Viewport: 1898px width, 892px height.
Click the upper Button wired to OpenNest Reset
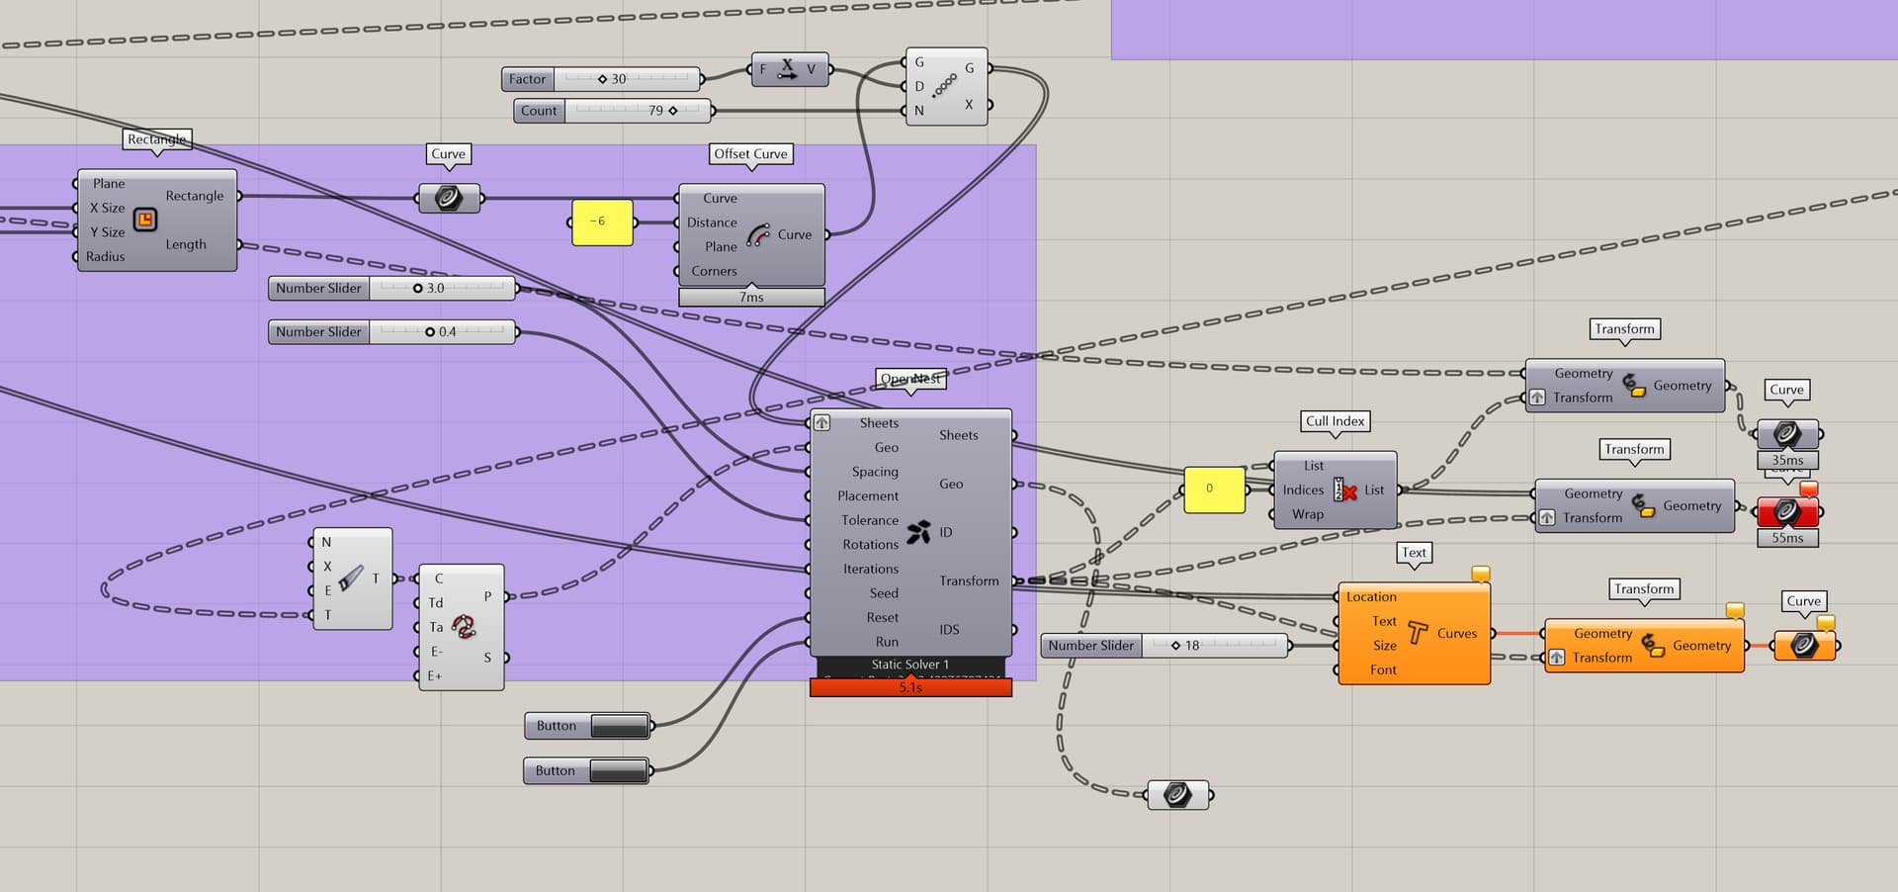pos(587,726)
